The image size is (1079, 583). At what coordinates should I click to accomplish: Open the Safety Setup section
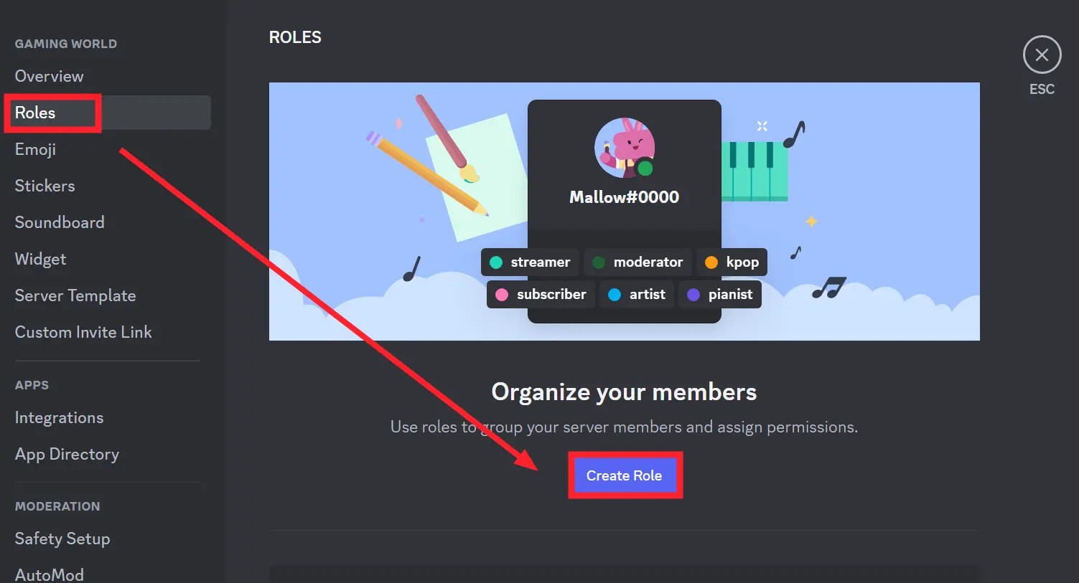point(62,539)
